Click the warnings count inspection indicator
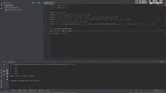This screenshot has width=166, height=93. 159,6
